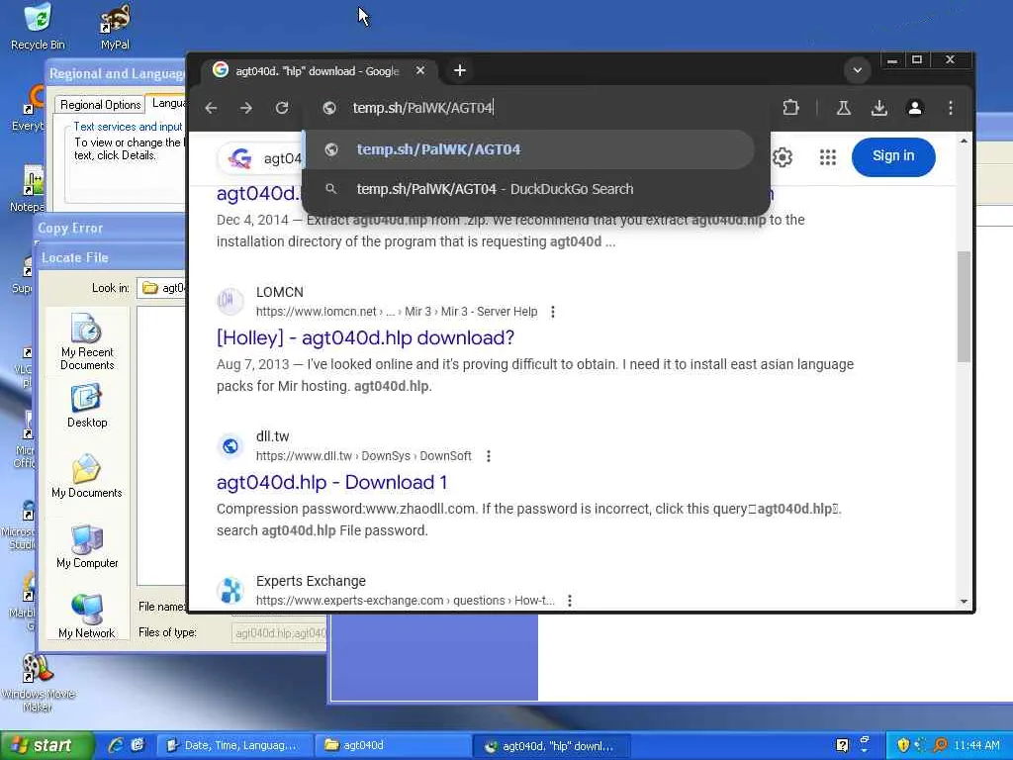This screenshot has height=760, width=1013.
Task: Open My Computer in Locate File
Action: click(x=87, y=546)
